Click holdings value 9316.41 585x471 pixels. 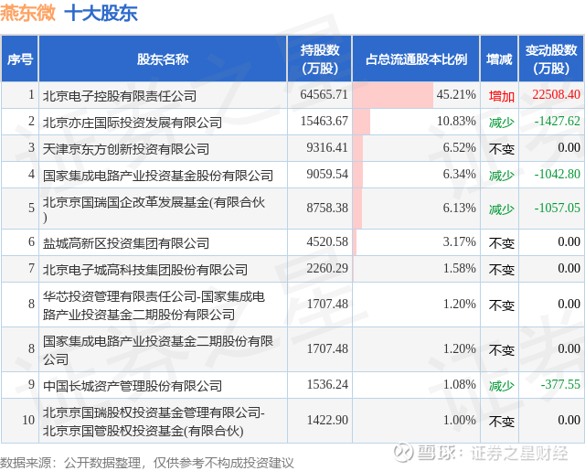(x=327, y=148)
